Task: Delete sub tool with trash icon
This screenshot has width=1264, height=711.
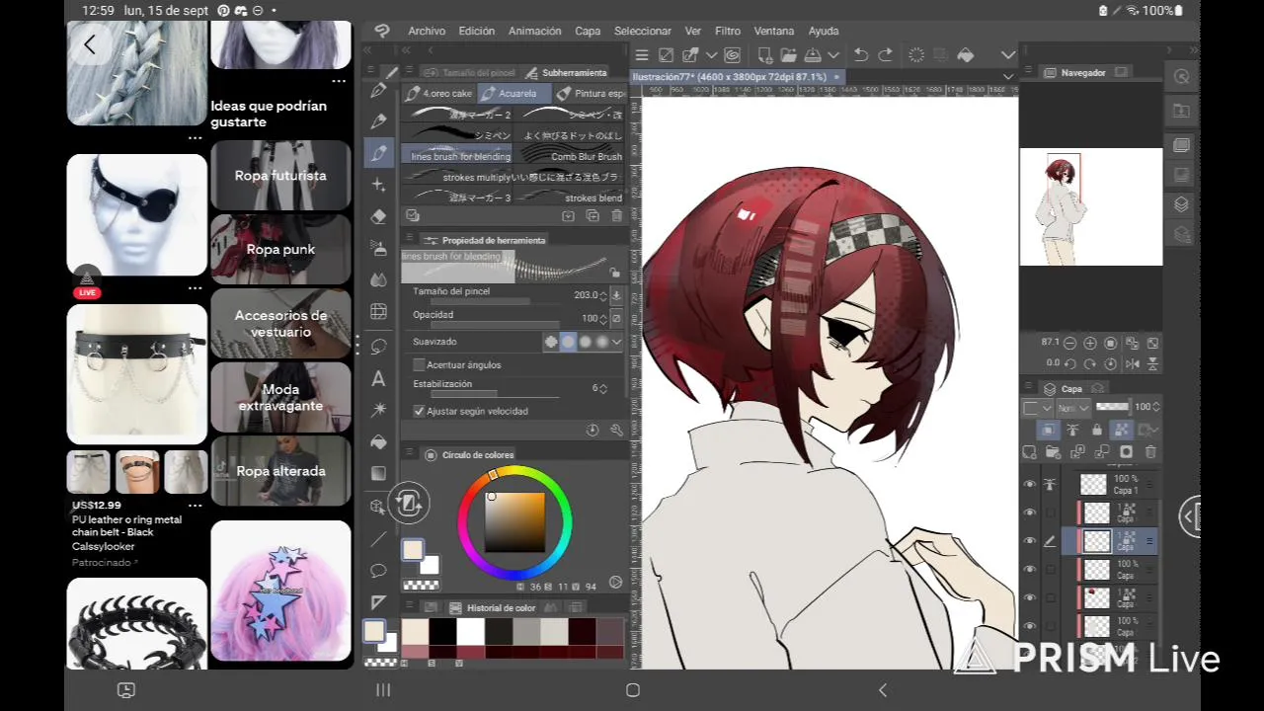Action: [x=617, y=215]
